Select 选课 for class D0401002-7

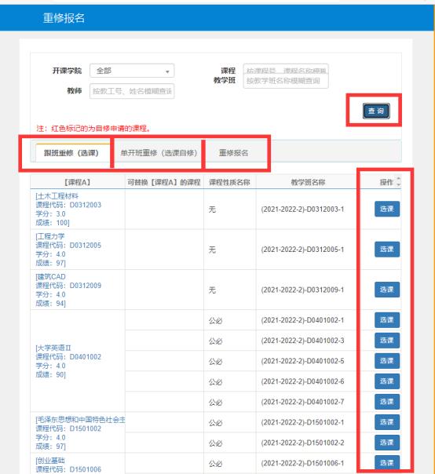[x=387, y=402]
